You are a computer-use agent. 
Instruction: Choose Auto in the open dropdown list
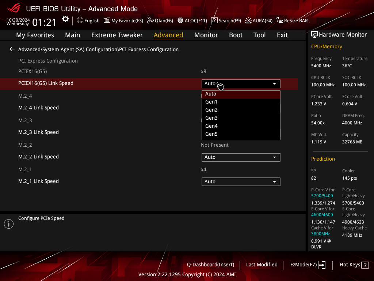(241, 94)
